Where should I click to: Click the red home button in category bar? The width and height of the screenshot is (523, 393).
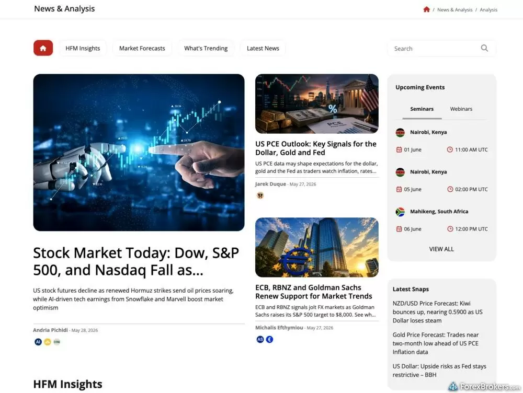tap(43, 48)
